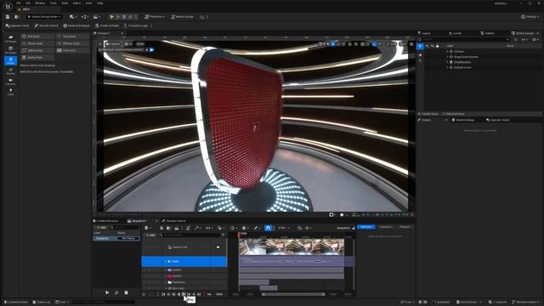Expand the Audio track in sequencer
This screenshot has height=306, width=544.
click(166, 261)
